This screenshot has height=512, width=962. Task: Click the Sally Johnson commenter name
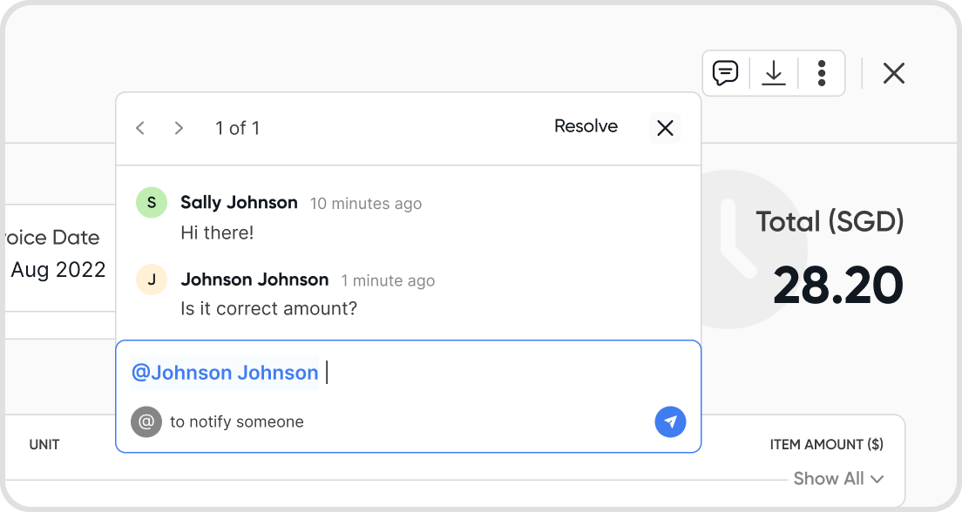(239, 203)
